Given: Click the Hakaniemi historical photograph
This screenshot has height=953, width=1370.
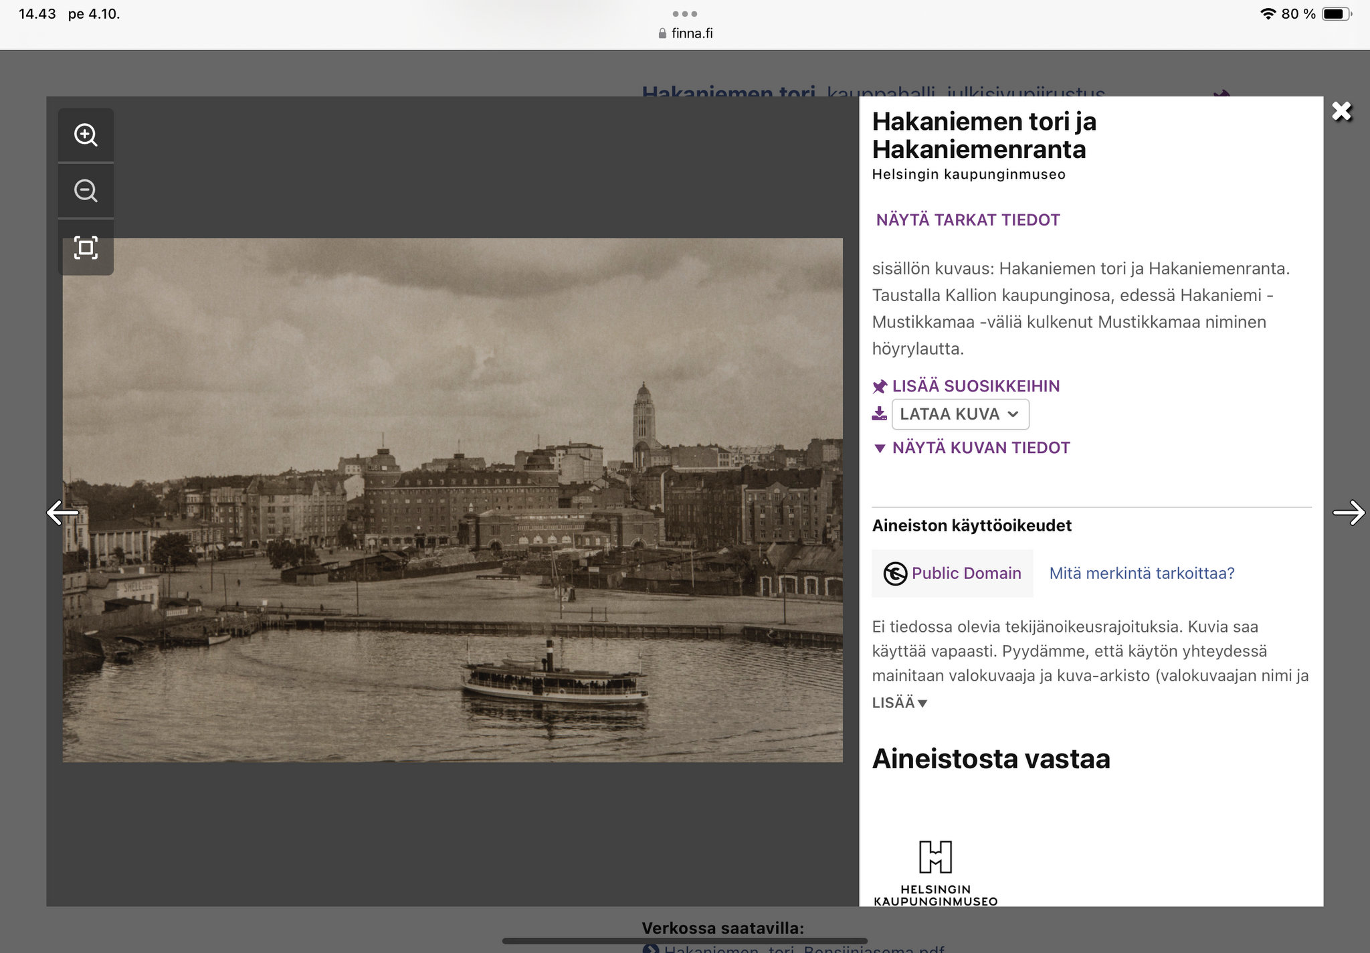Looking at the screenshot, I should tap(452, 500).
